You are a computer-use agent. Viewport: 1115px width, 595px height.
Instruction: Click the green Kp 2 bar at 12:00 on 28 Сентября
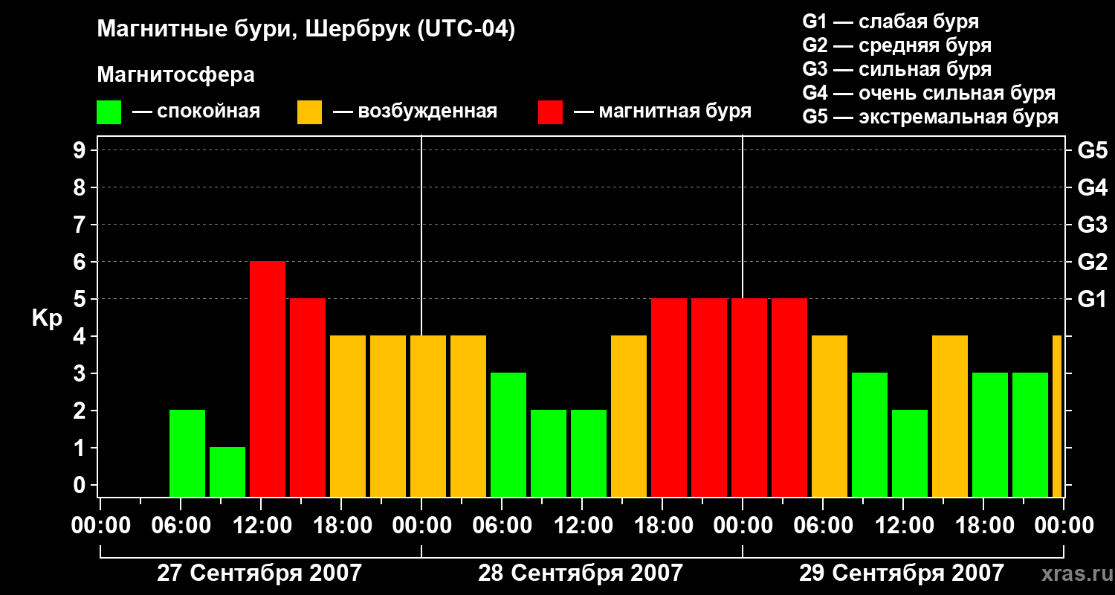click(x=589, y=453)
